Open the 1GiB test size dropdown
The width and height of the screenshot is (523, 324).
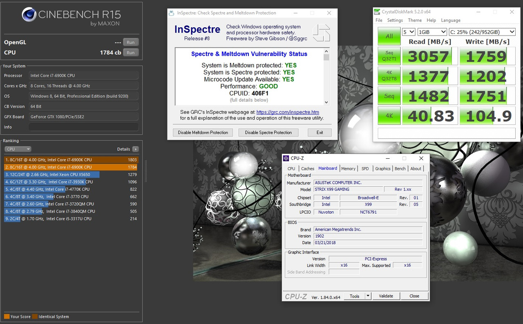[x=432, y=32]
